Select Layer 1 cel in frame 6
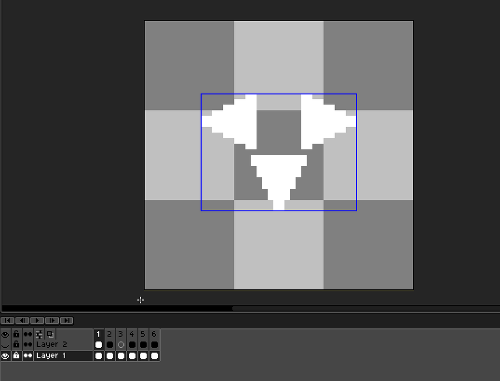500x381 pixels. (x=154, y=356)
